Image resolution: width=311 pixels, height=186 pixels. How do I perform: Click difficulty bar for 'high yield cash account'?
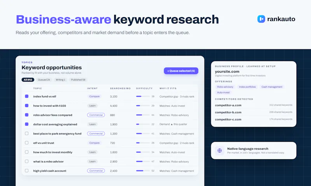point(143,171)
